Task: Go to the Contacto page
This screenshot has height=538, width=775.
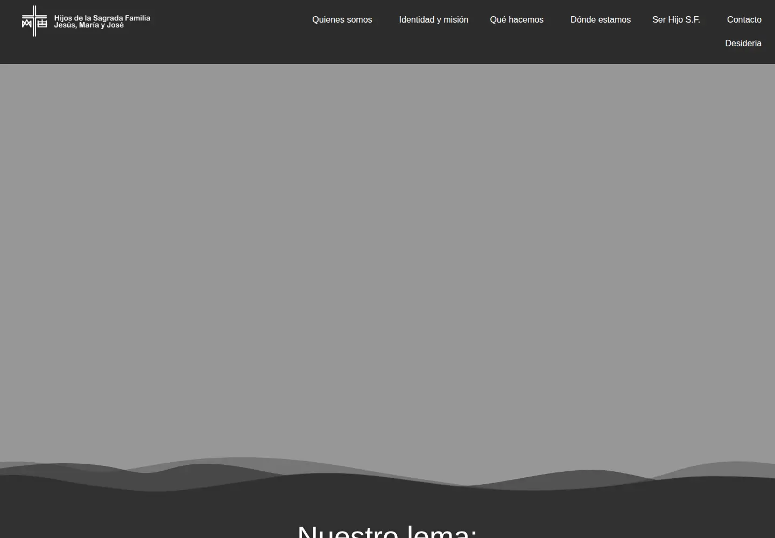Action: click(744, 20)
